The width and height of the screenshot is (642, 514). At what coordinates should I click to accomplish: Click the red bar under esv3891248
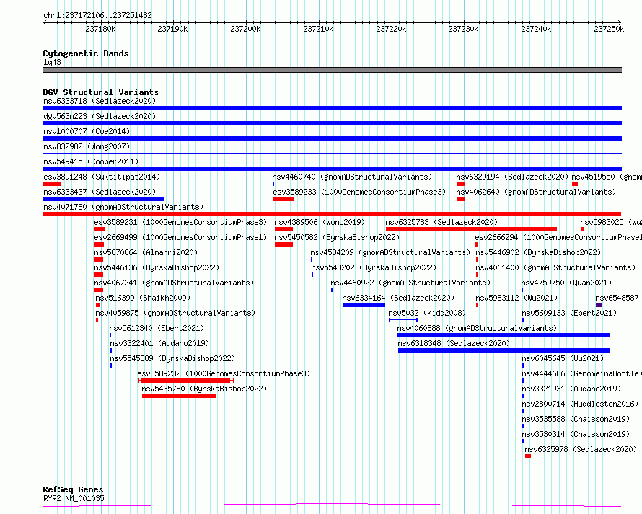[x=52, y=184]
